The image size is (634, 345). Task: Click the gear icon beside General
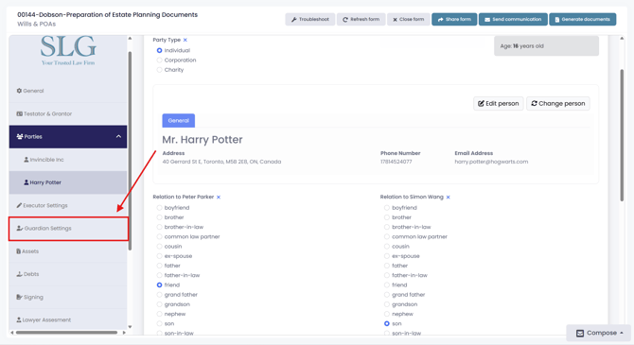[19, 91]
